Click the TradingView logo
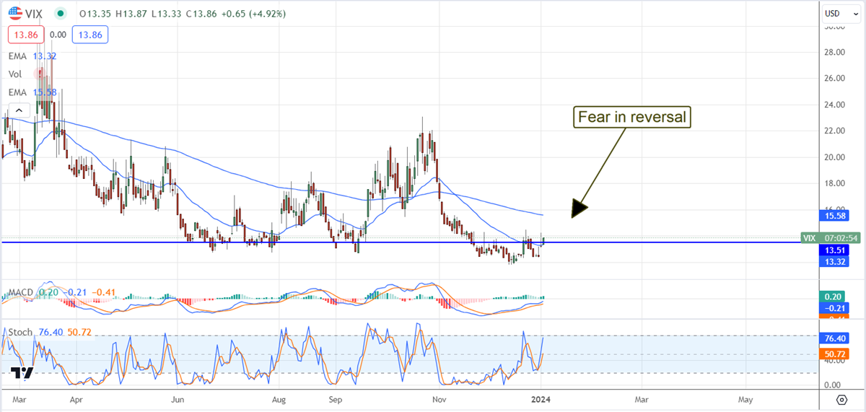The image size is (866, 412). tap(22, 373)
